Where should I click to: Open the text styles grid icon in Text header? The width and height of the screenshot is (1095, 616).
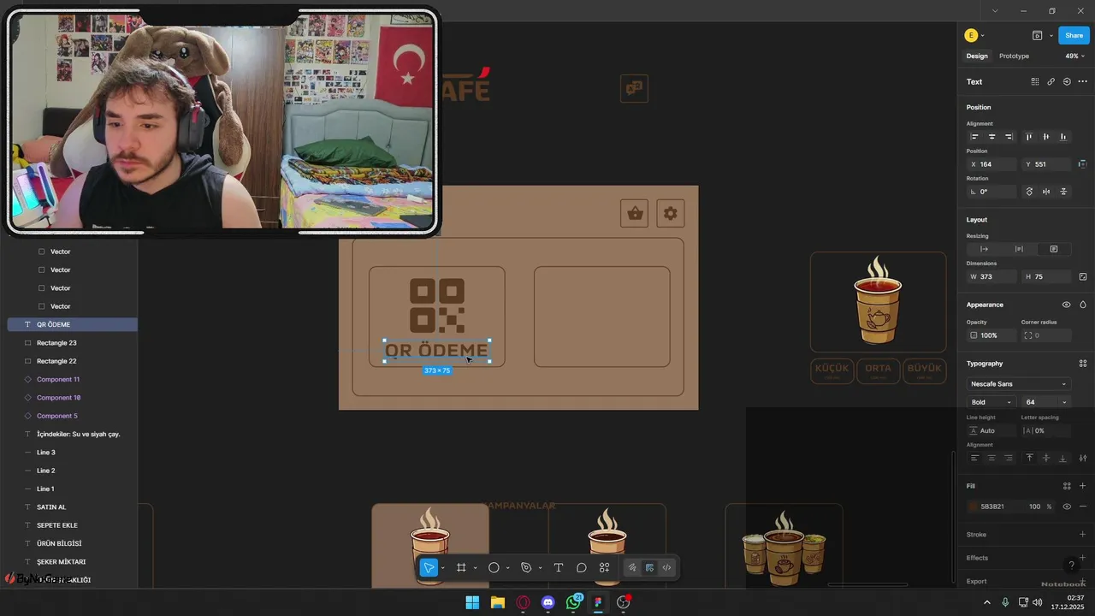pyautogui.click(x=1035, y=82)
